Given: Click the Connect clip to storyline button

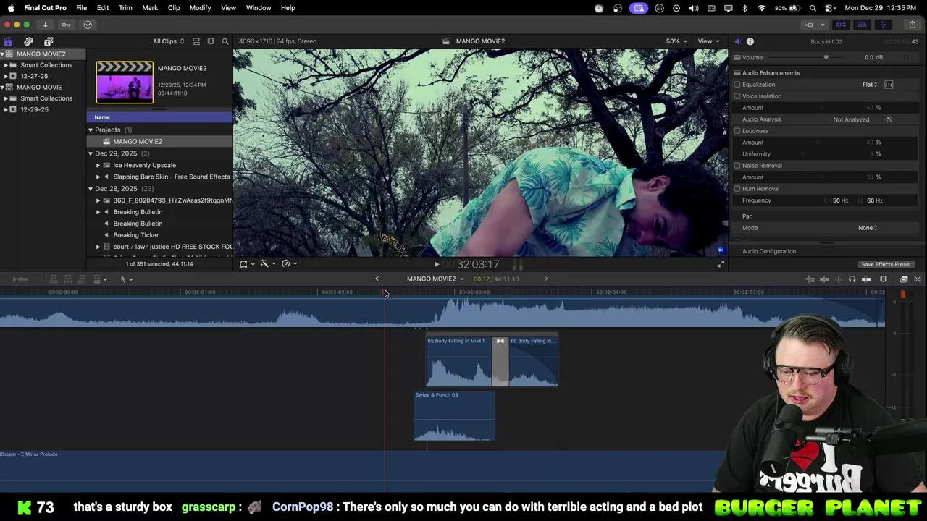Looking at the screenshot, I should pos(54,279).
